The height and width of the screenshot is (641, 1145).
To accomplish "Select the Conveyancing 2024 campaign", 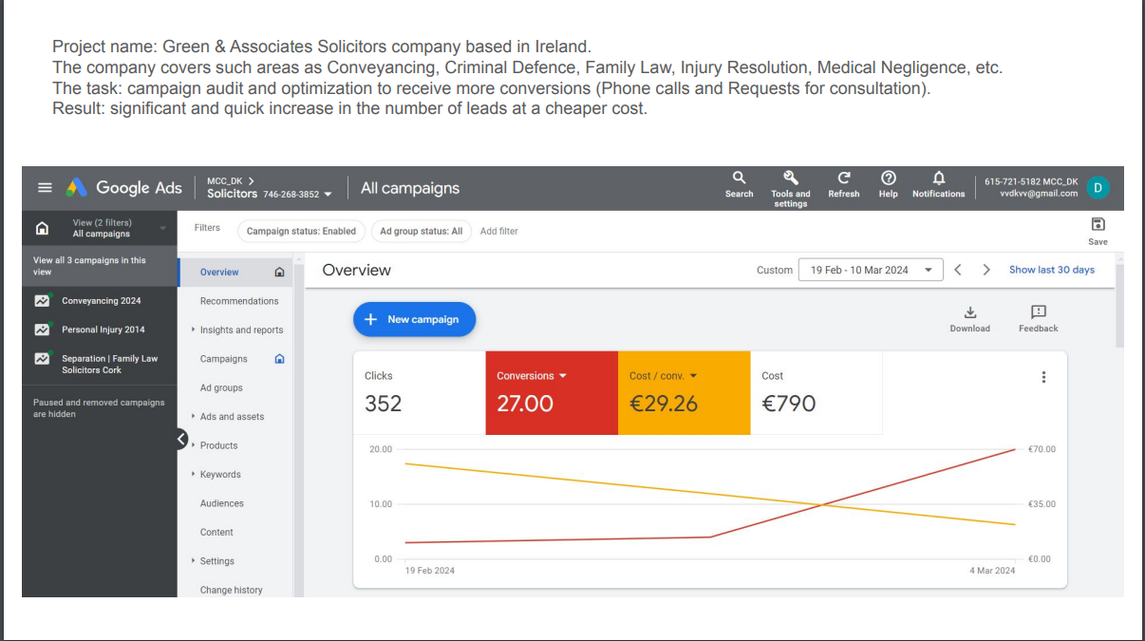I will (102, 301).
